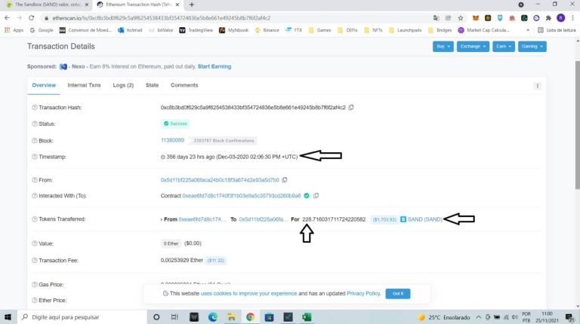580x324 pixels.
Task: Open the Earn dropdown menu
Action: pyautogui.click(x=501, y=47)
